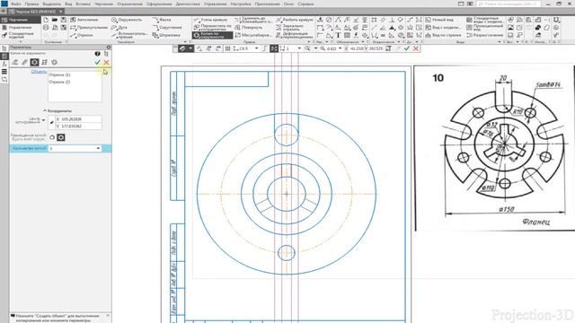Choose the Разбить кривую command

click(x=295, y=20)
